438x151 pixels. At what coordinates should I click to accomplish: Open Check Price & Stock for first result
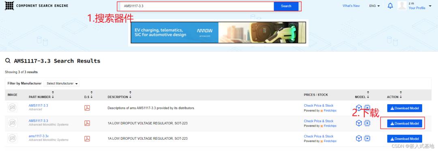coord(318,105)
